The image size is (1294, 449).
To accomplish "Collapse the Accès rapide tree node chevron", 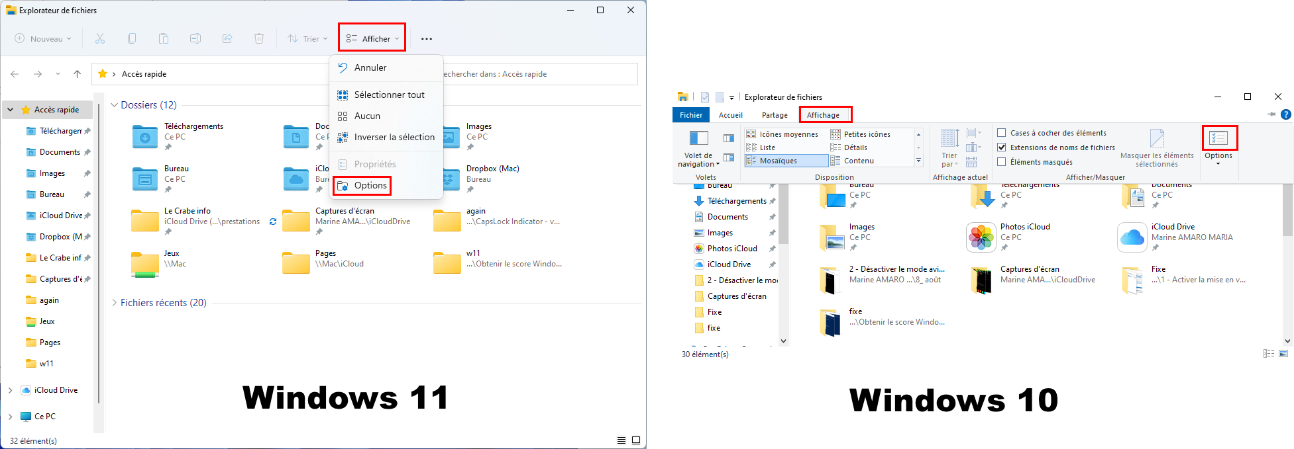I will 10,110.
